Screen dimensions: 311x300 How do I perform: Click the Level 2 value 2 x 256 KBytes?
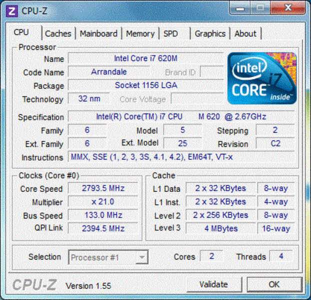point(221,215)
